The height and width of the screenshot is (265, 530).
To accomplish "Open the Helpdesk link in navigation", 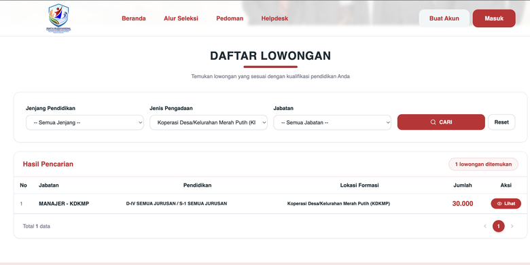I will coord(275,18).
